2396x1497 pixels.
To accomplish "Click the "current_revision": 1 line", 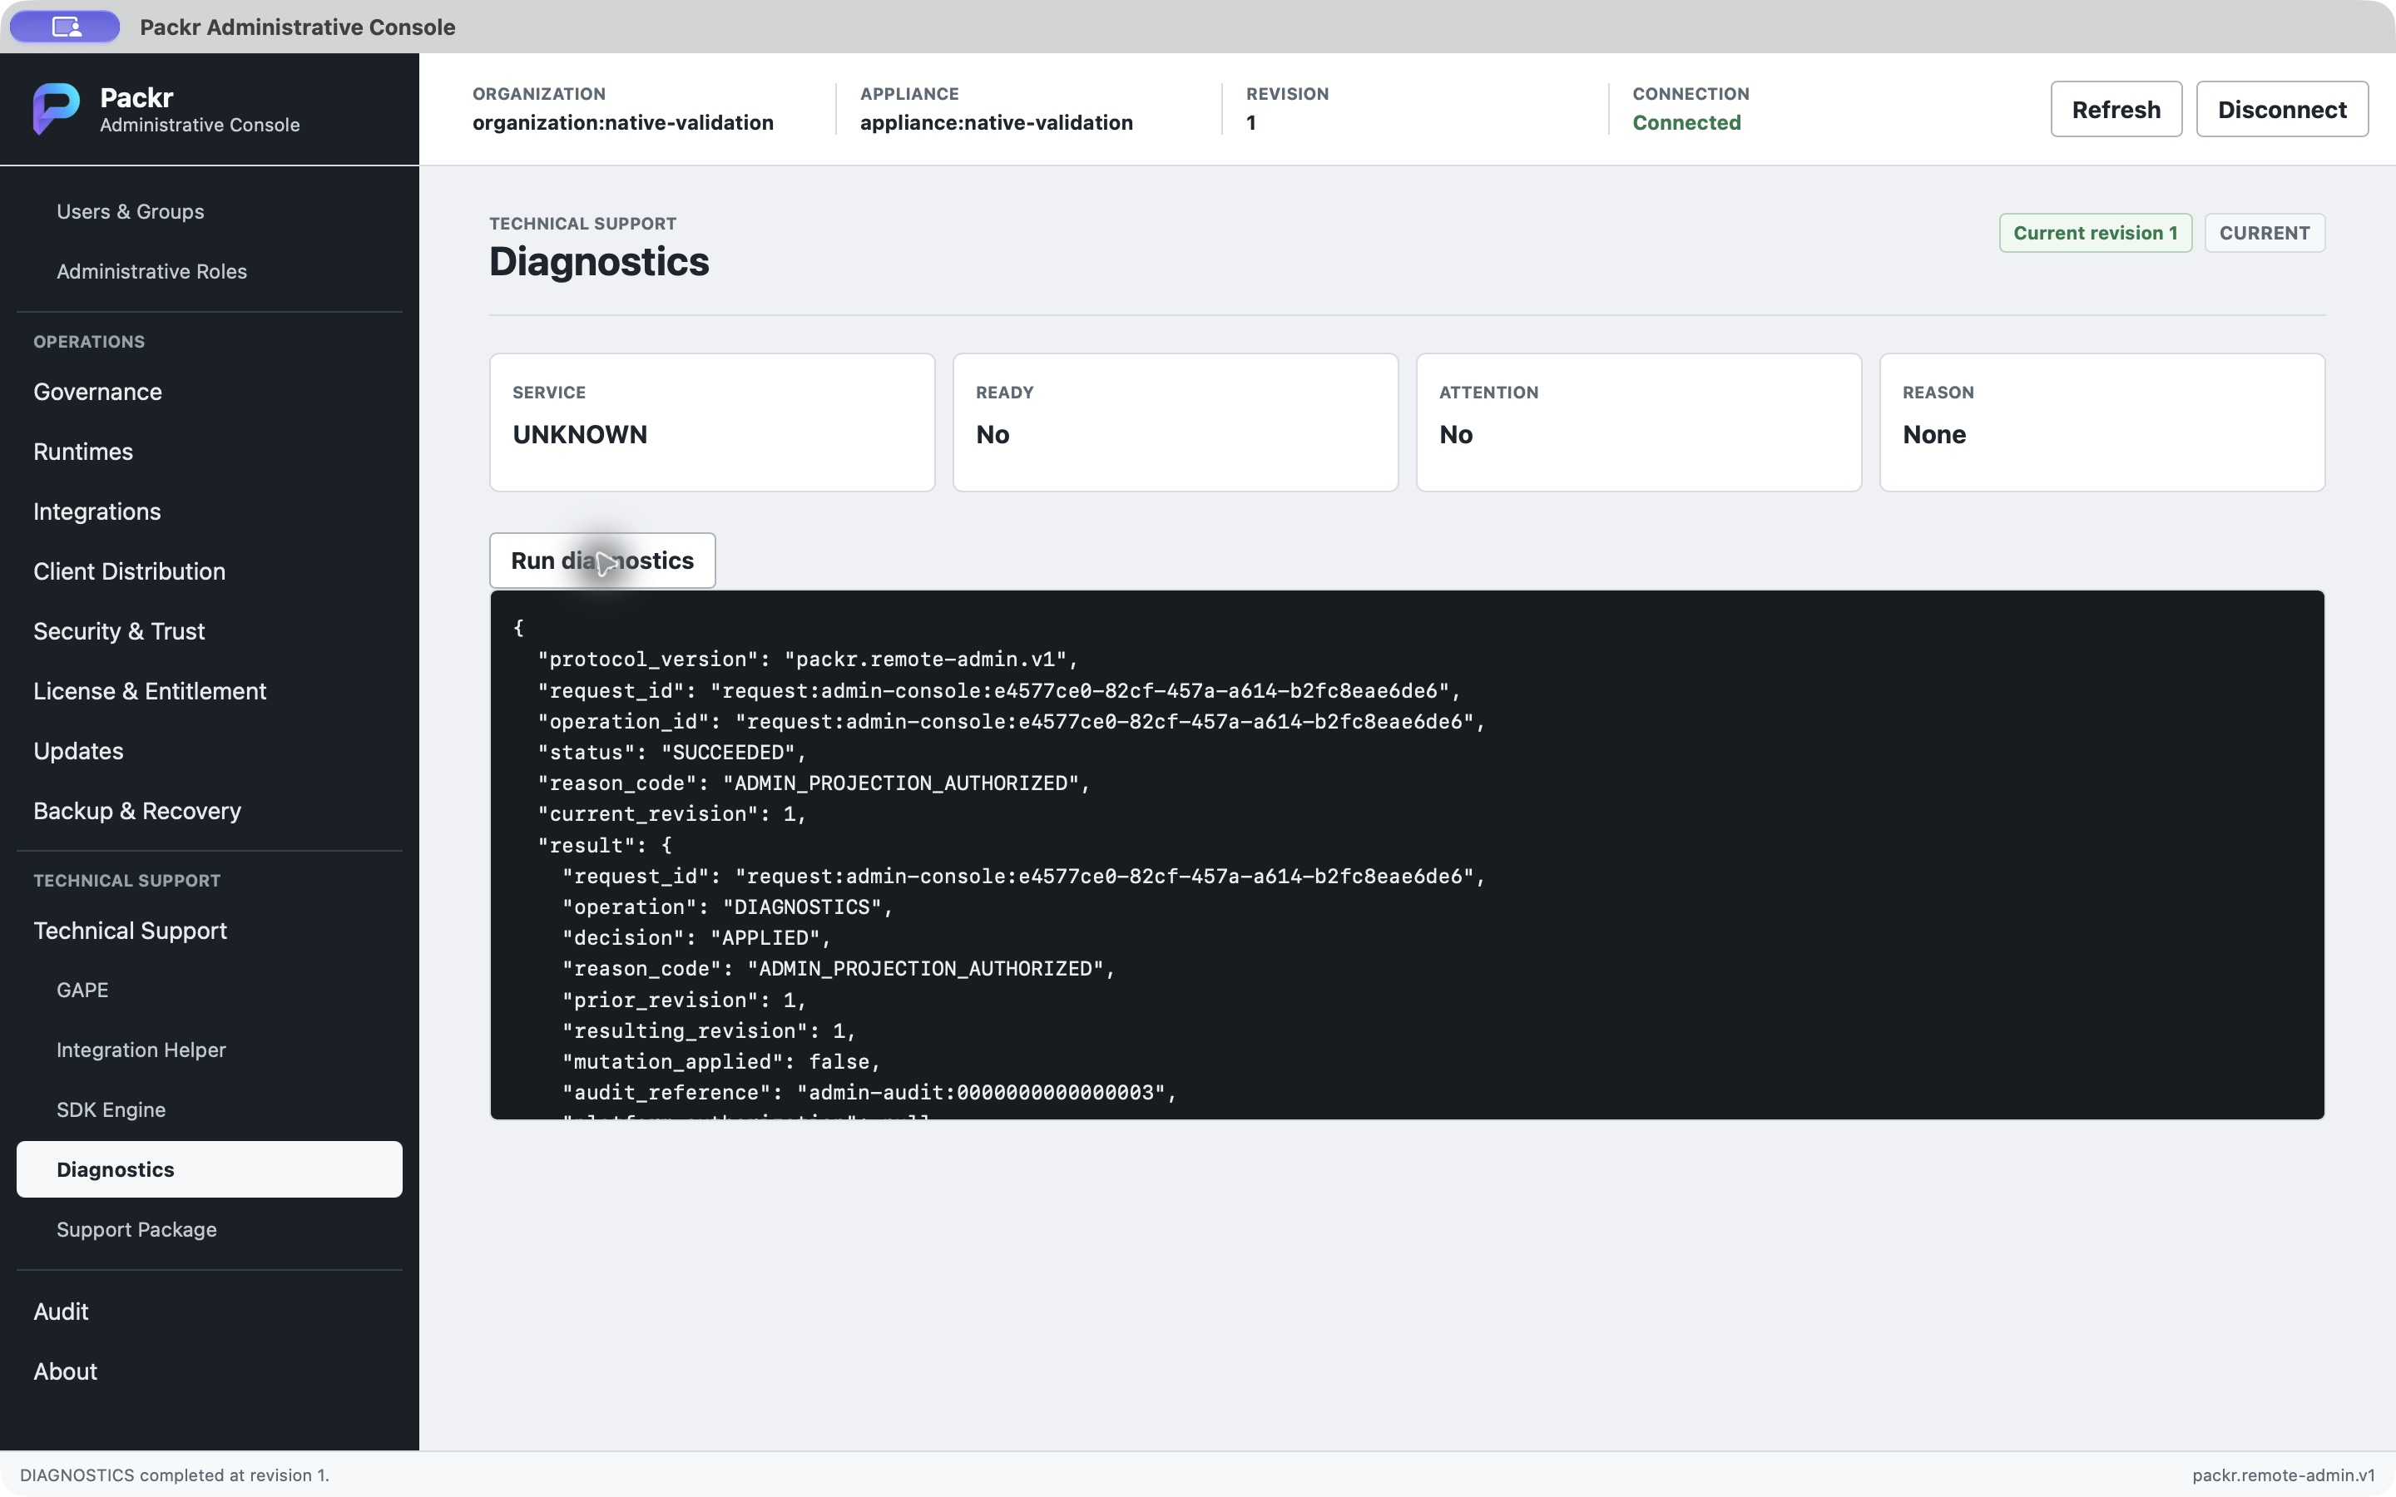I will (x=672, y=814).
